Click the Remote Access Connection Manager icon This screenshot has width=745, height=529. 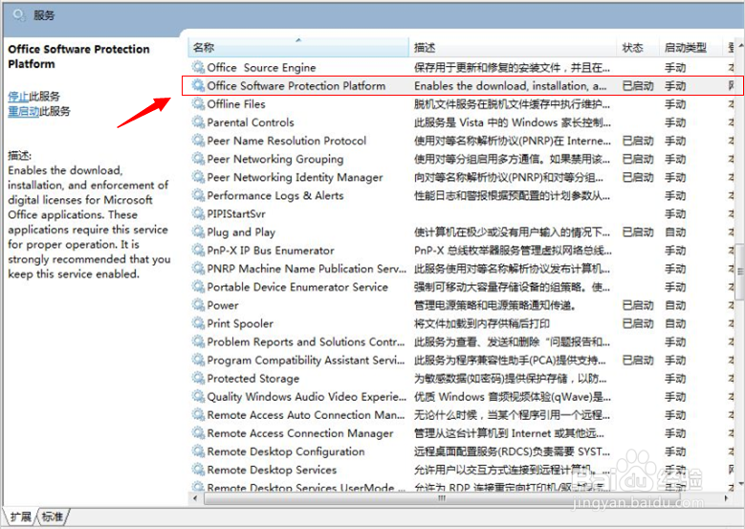click(x=198, y=433)
